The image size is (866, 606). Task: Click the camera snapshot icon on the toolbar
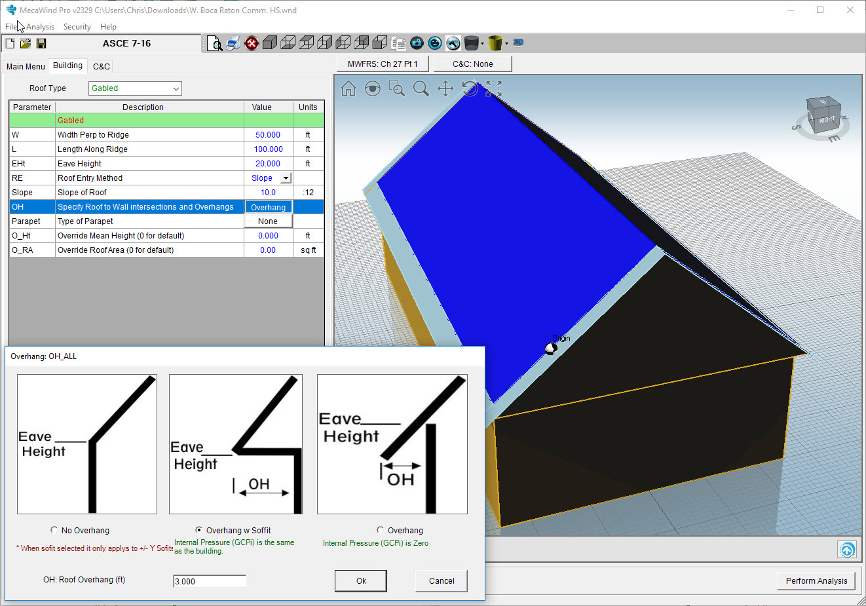point(417,43)
